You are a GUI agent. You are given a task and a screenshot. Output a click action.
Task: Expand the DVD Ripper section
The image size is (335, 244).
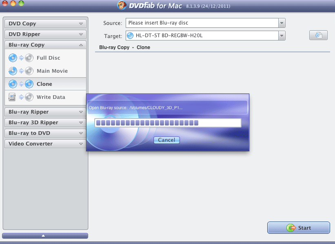point(45,34)
